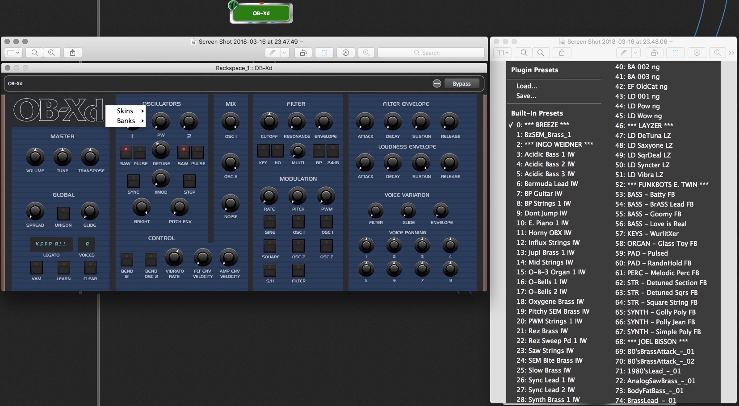739x406 pixels.
Task: Expand the Skins submenu
Action: click(x=126, y=111)
